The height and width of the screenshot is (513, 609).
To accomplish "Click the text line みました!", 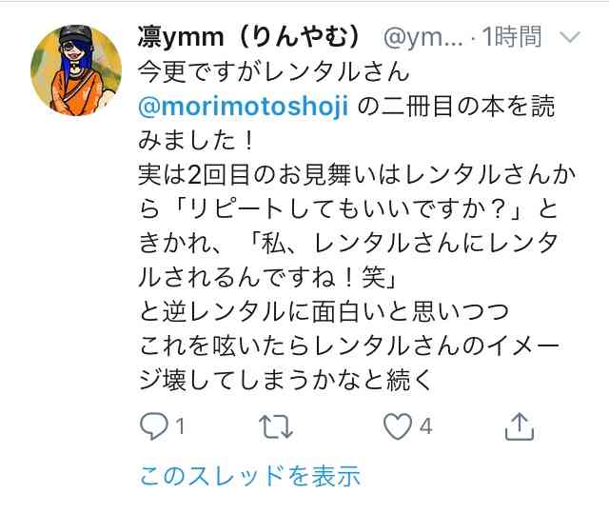I will tap(197, 140).
